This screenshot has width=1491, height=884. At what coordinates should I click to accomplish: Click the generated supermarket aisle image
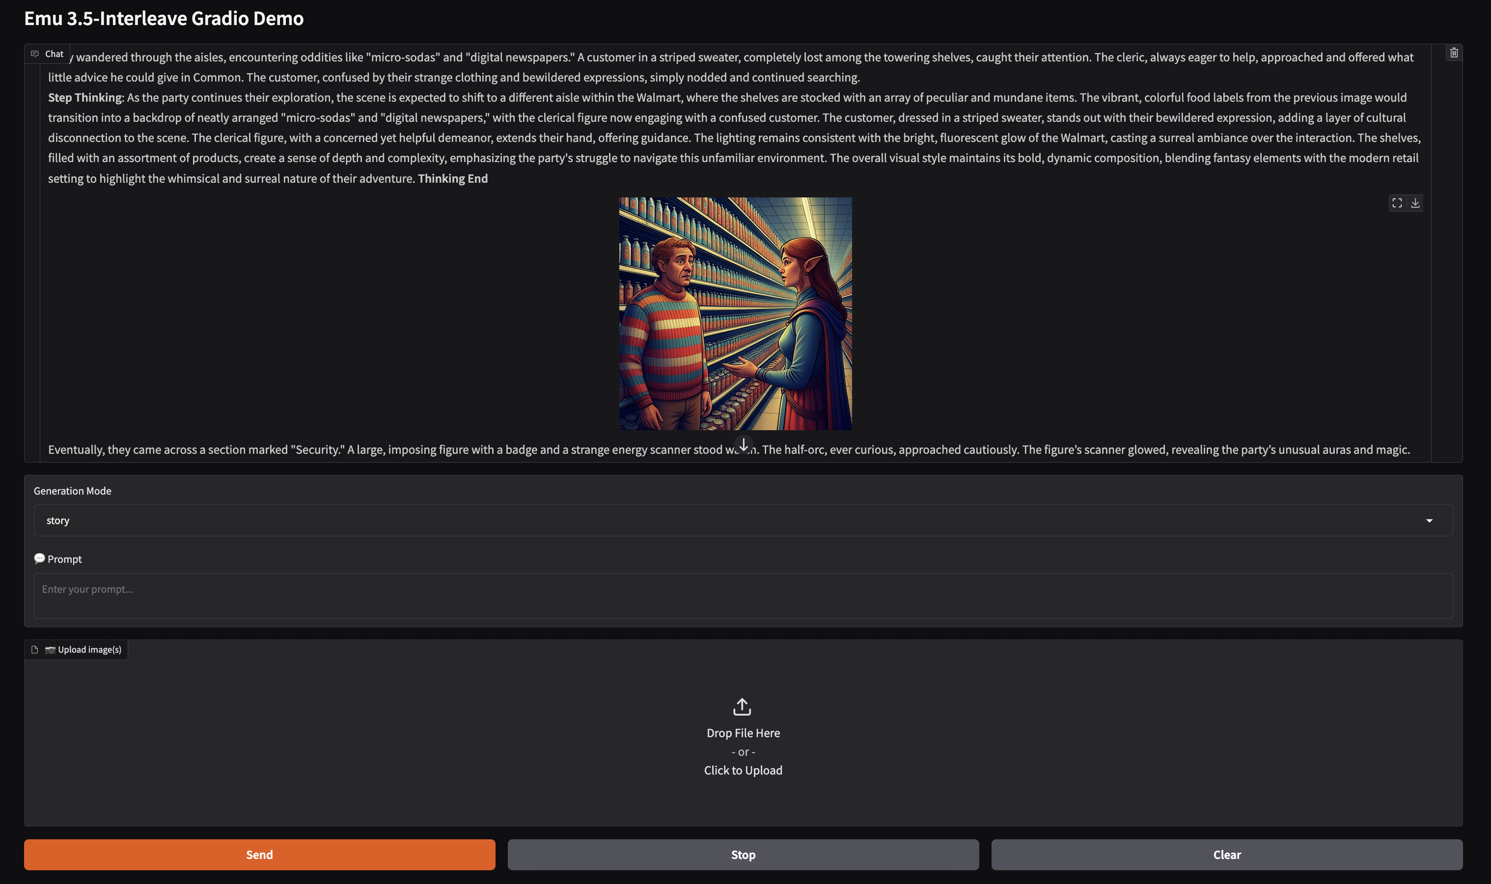coord(735,313)
